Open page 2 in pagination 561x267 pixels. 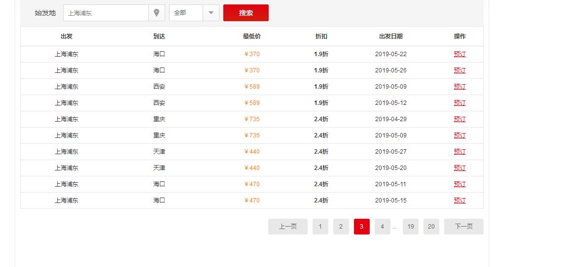tap(341, 227)
